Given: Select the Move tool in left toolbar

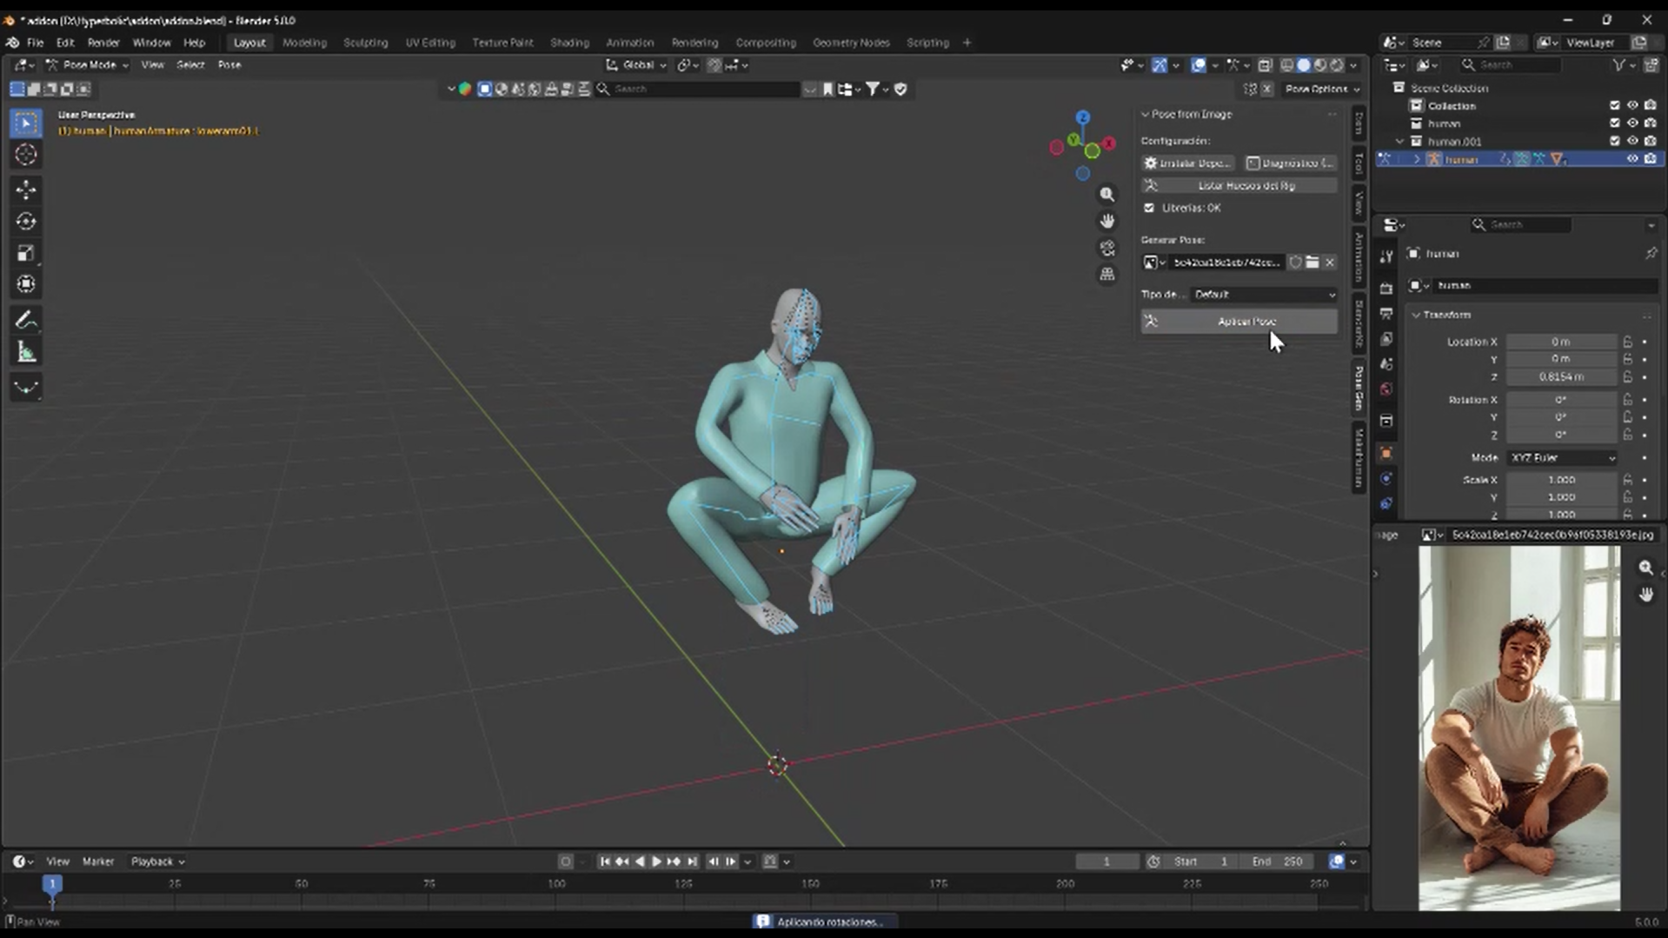Looking at the screenshot, I should pos(26,190).
